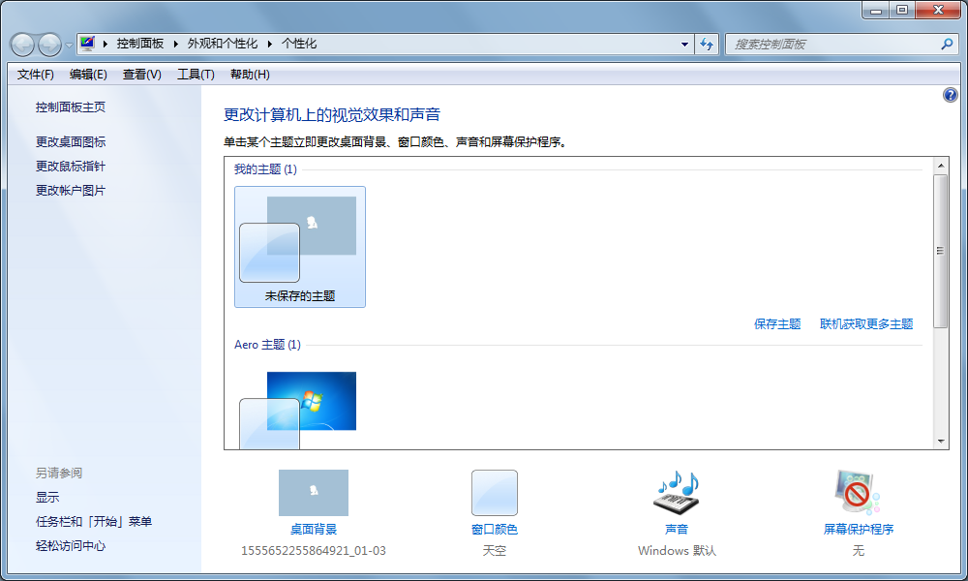Select the Aero theme with Windows logo wallpaper
968x581 pixels.
point(311,400)
